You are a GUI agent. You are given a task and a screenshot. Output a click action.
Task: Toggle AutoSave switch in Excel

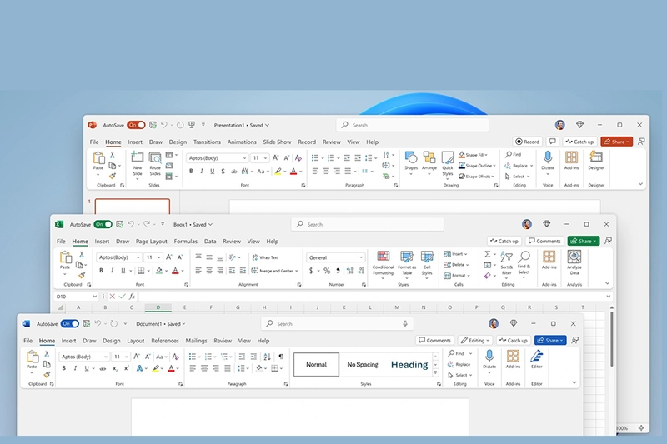tap(103, 224)
